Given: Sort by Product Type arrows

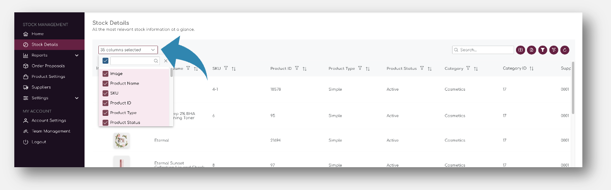Looking at the screenshot, I should [368, 68].
